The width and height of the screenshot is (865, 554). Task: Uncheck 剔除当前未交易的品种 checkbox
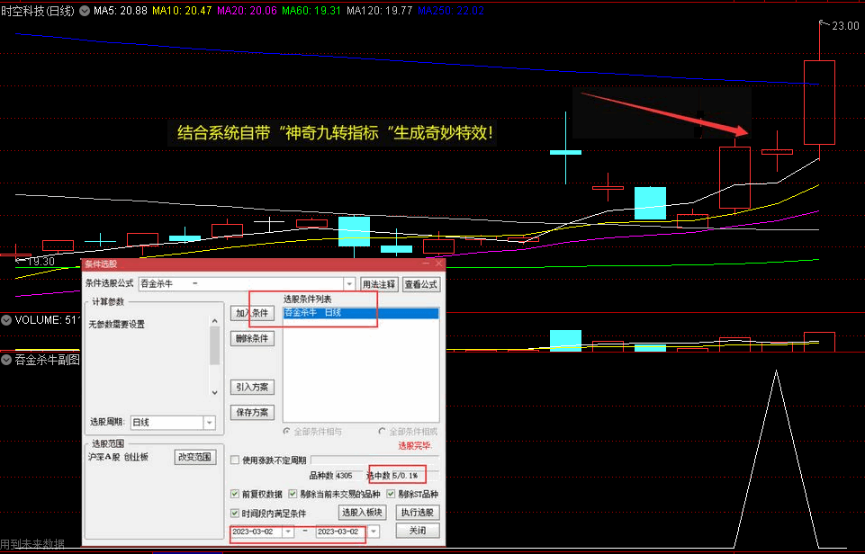(x=293, y=494)
